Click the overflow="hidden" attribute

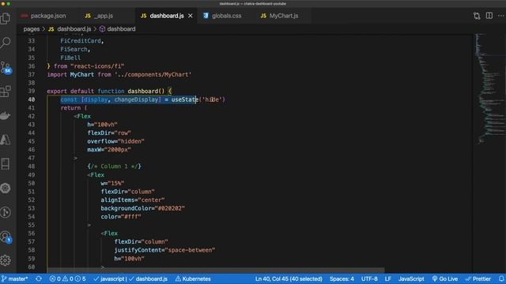116,141
